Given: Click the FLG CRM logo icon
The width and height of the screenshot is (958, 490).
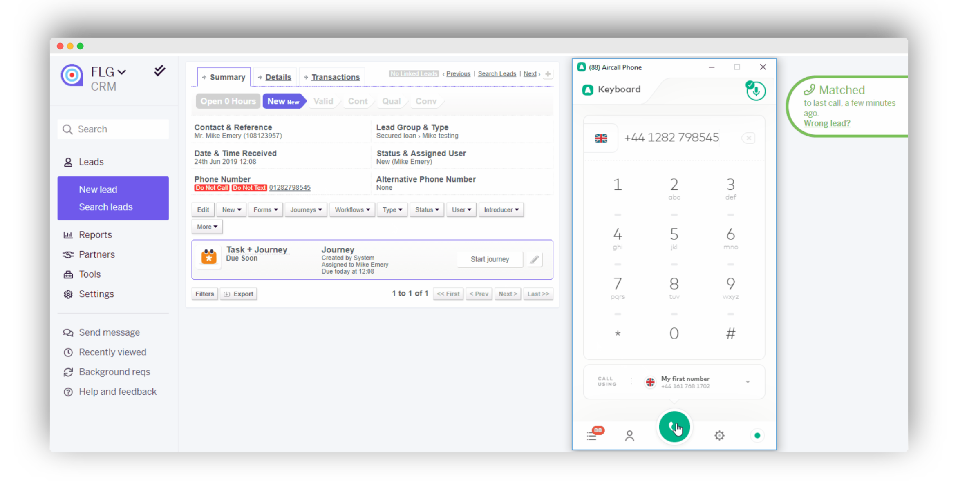Looking at the screenshot, I should click(72, 76).
